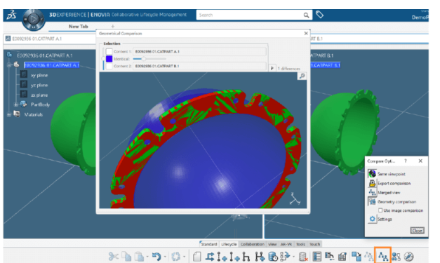The height and width of the screenshot is (263, 440).
Task: Select the highlighted Compare icon in toolbar
Action: [x=382, y=256]
